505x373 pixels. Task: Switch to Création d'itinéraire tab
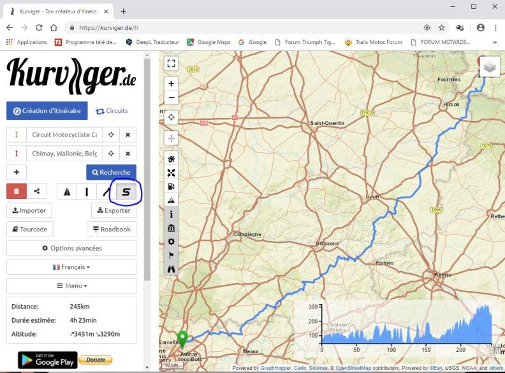[47, 111]
